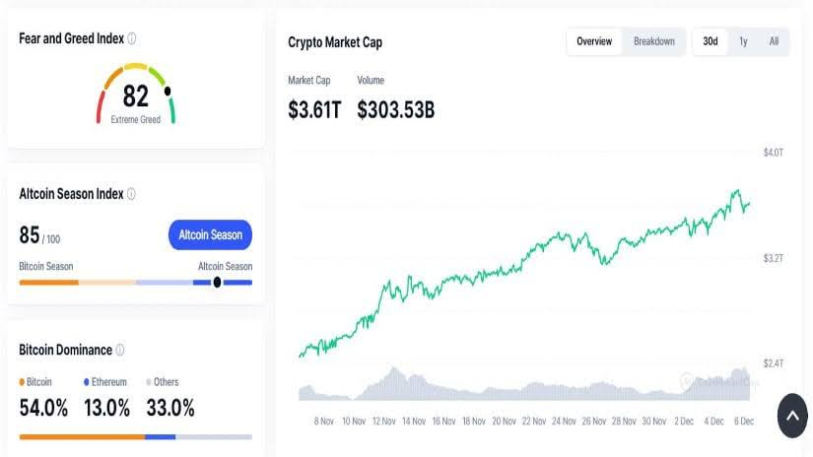Viewport: 813px width, 457px height.
Task: Click the info icon beside Fear and Greed Index
Action: 132,38
